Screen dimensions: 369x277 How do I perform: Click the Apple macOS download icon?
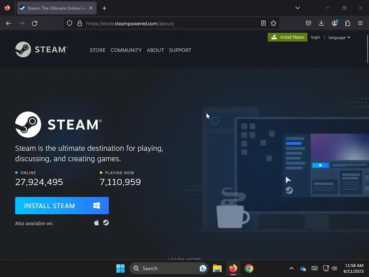click(x=97, y=223)
